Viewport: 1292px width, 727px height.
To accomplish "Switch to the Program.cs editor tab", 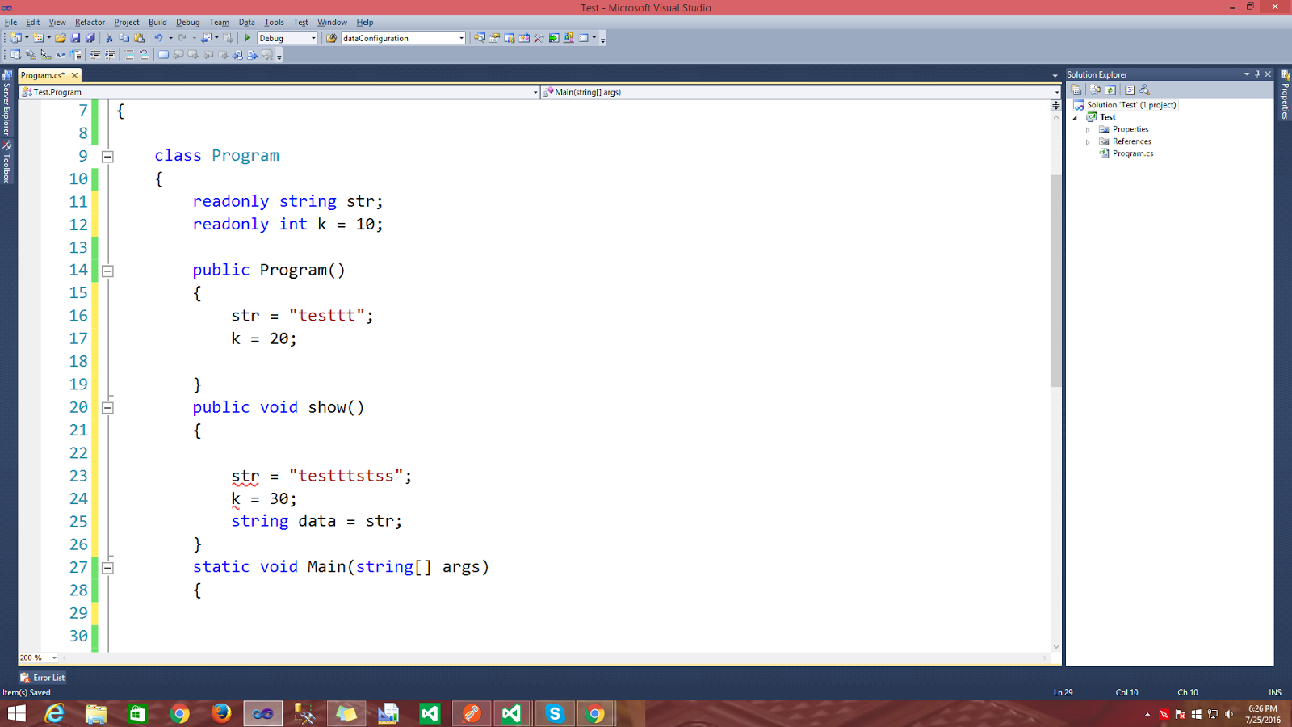I will point(43,74).
